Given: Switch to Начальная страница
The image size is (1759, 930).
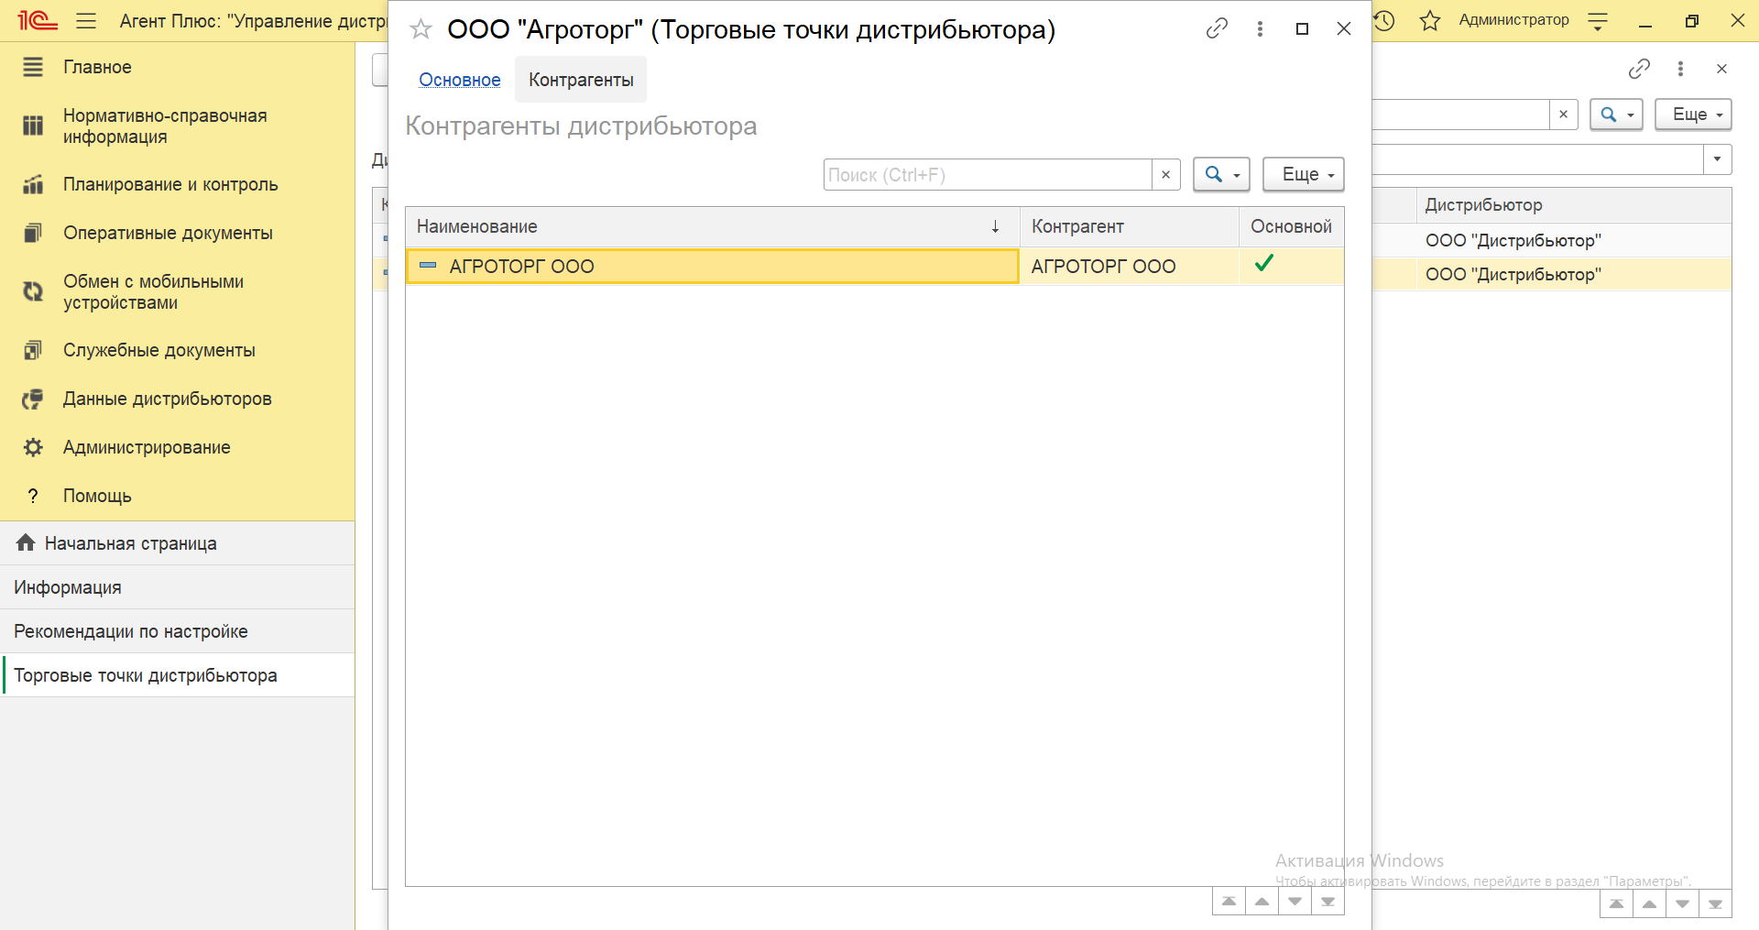Looking at the screenshot, I should pos(177,543).
